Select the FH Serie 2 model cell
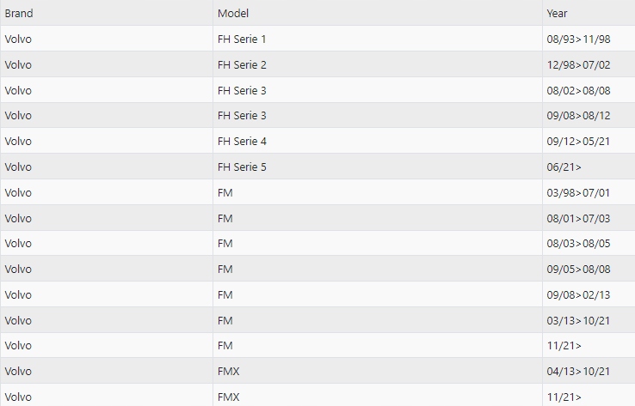 pos(242,65)
